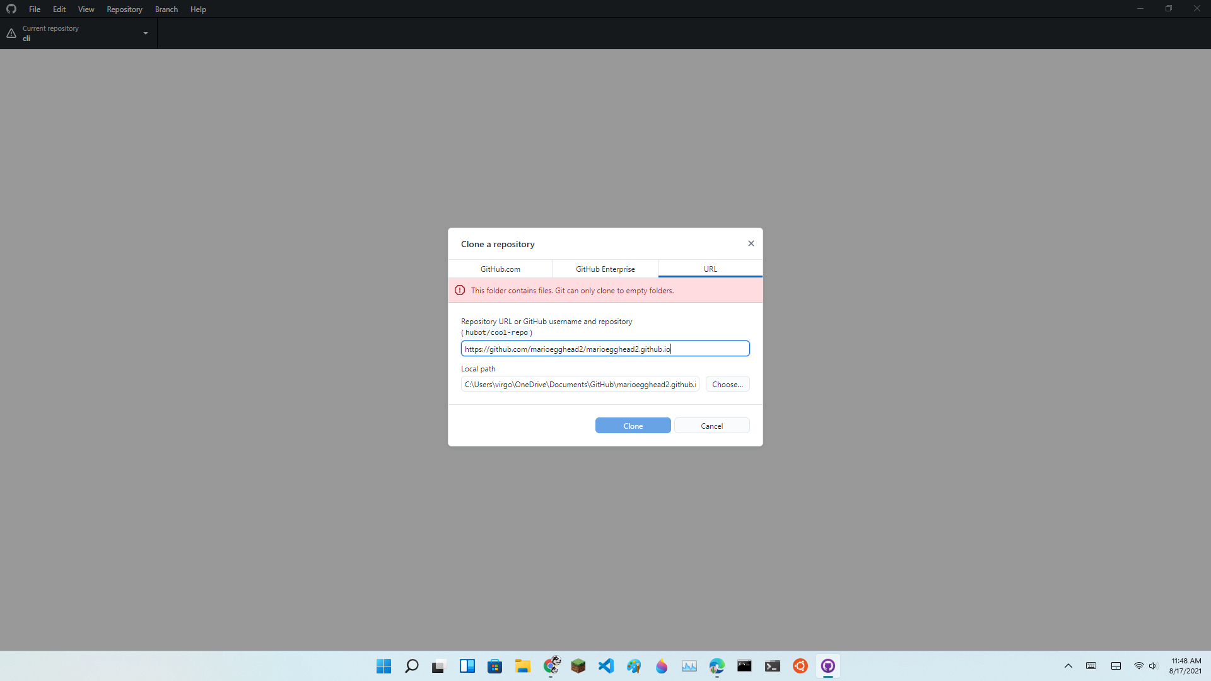Switch to Chrome in taskbar

point(551,666)
